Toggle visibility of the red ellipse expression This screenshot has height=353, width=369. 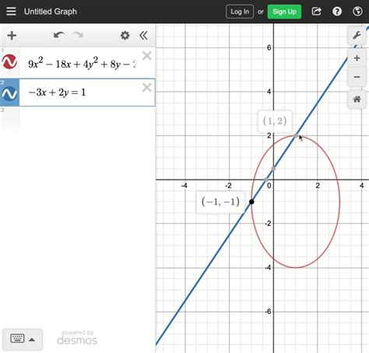[x=9, y=61]
